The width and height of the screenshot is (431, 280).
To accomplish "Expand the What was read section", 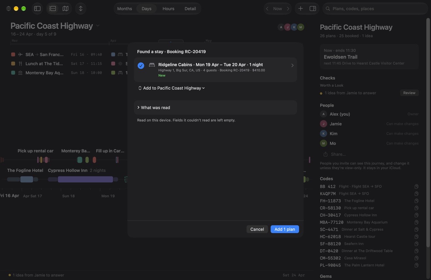I will click(x=215, y=107).
